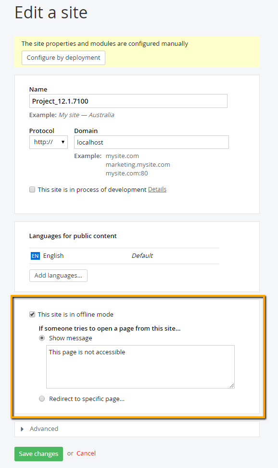Open the Details link

pos(158,189)
